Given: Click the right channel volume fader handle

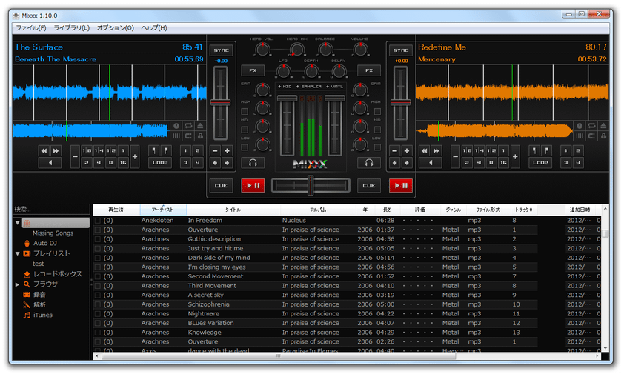Looking at the screenshot, I should (335, 98).
